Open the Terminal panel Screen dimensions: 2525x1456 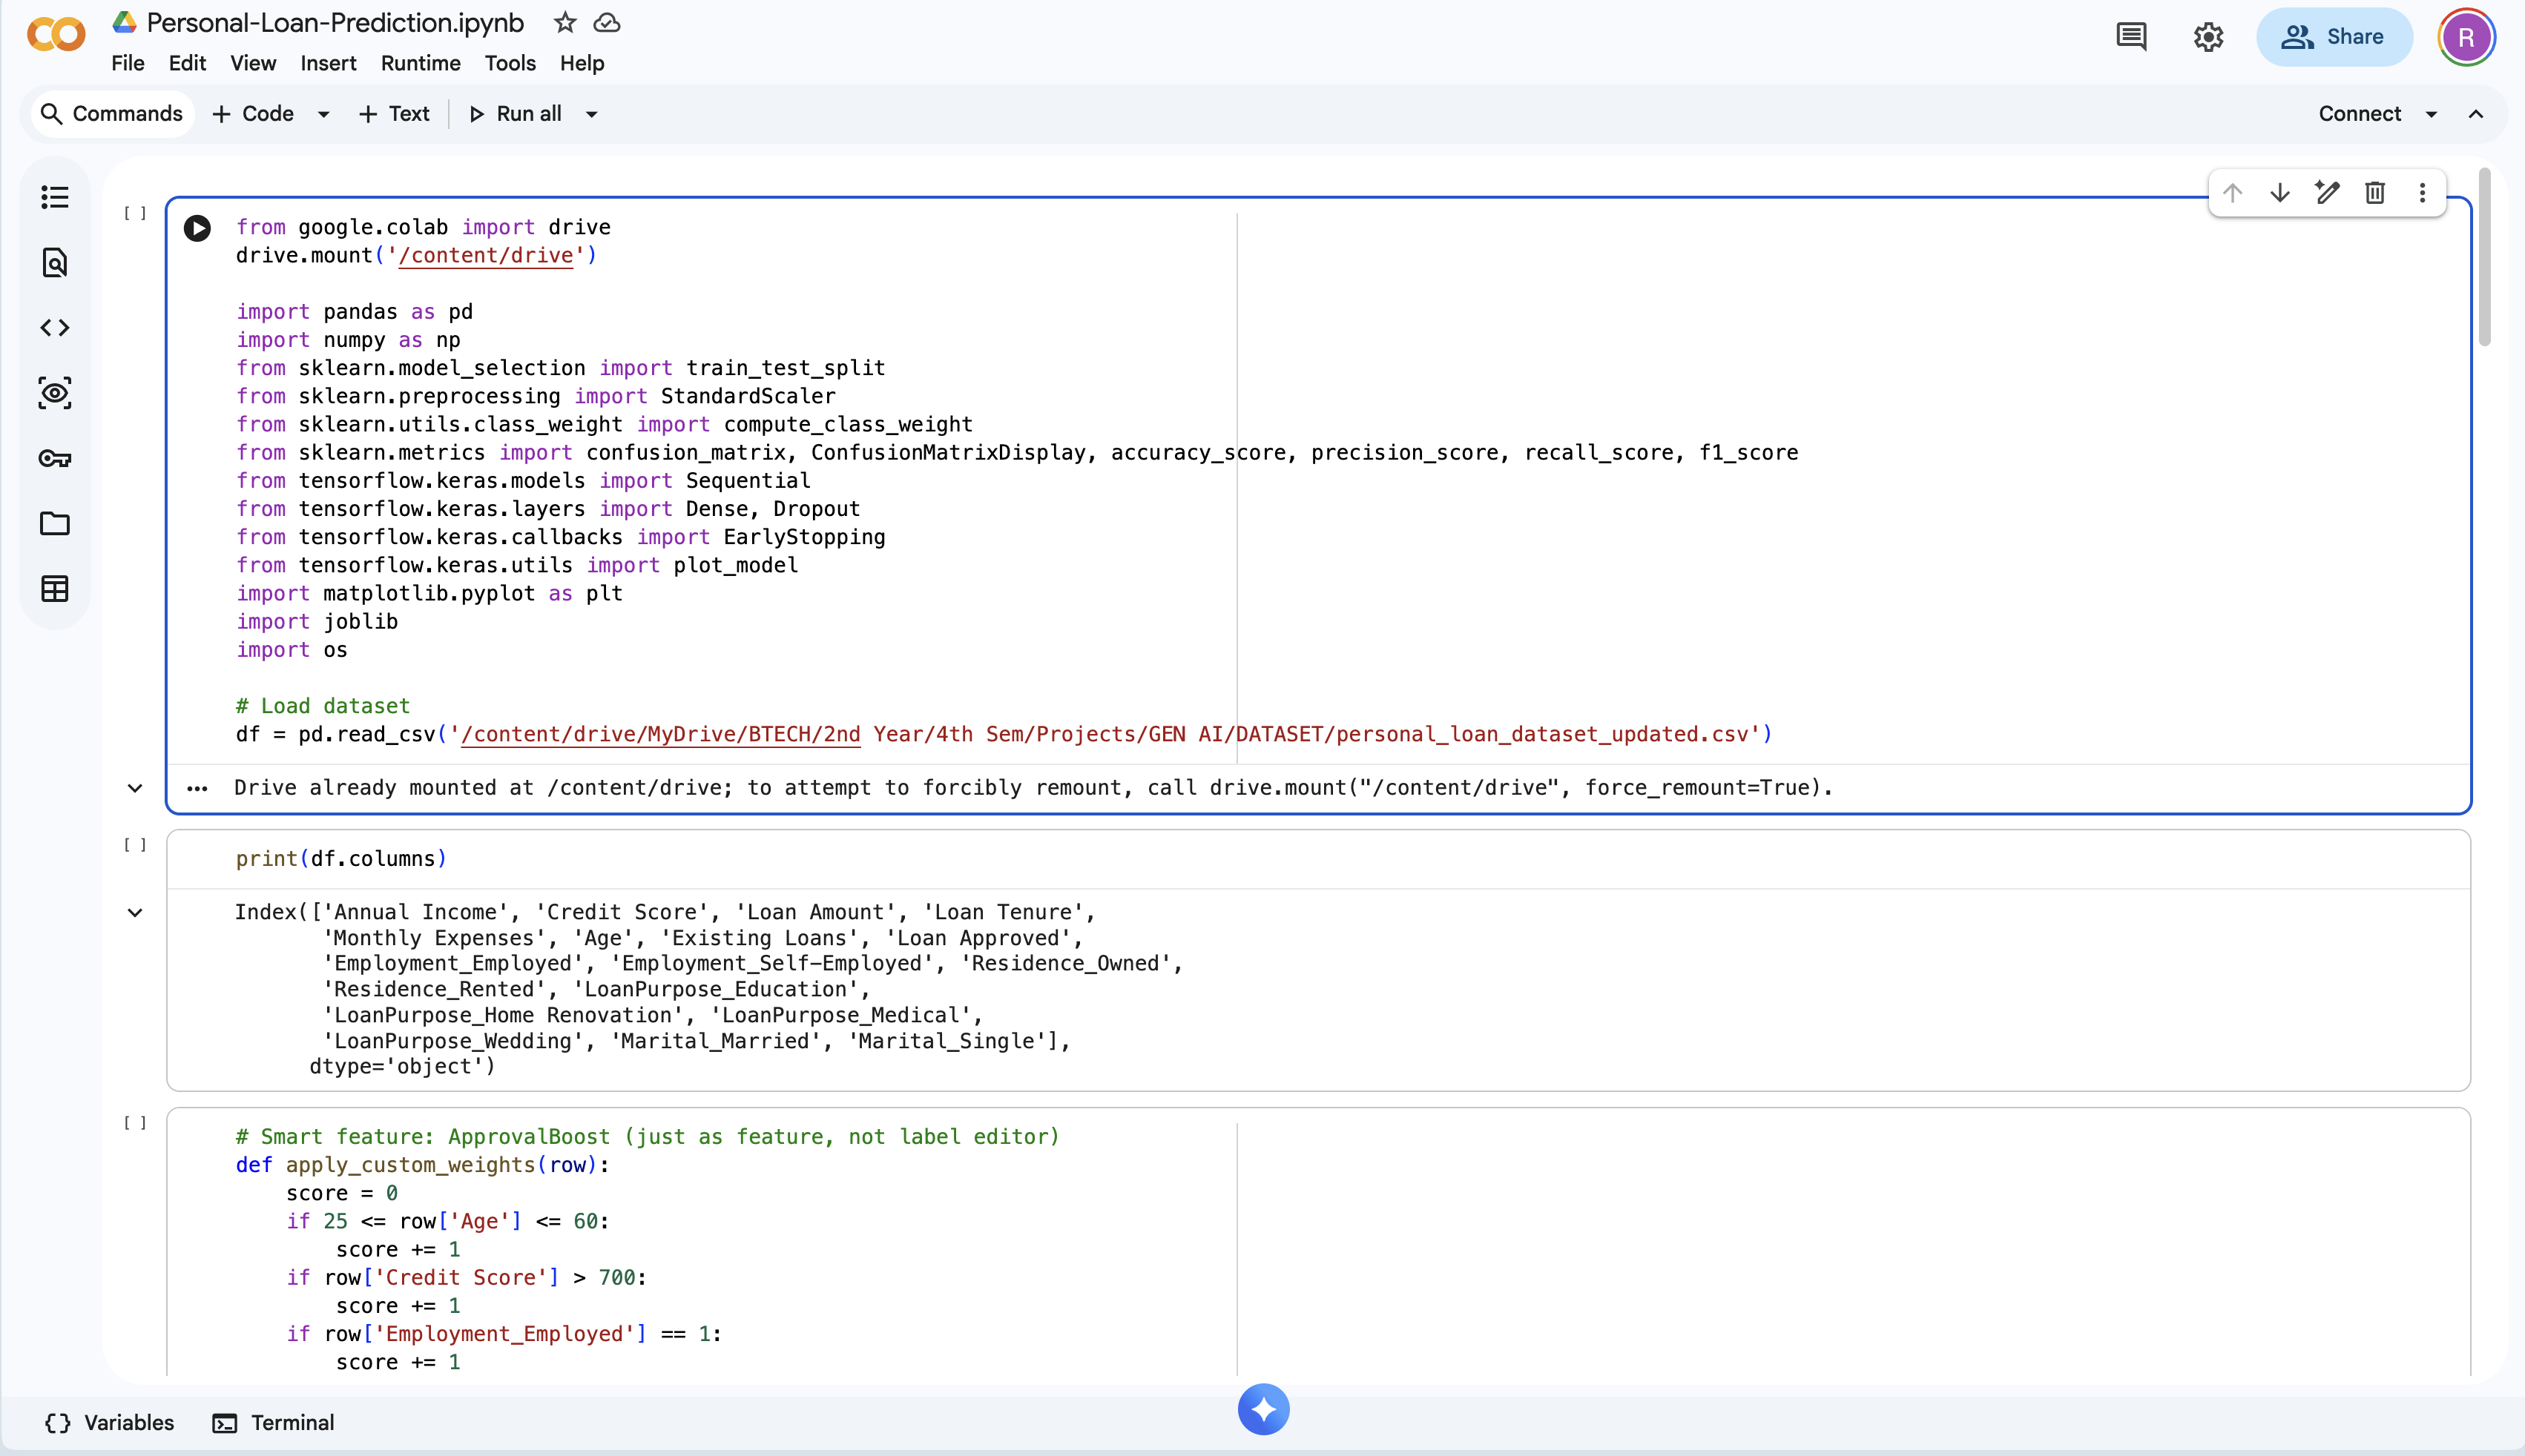pyautogui.click(x=273, y=1422)
